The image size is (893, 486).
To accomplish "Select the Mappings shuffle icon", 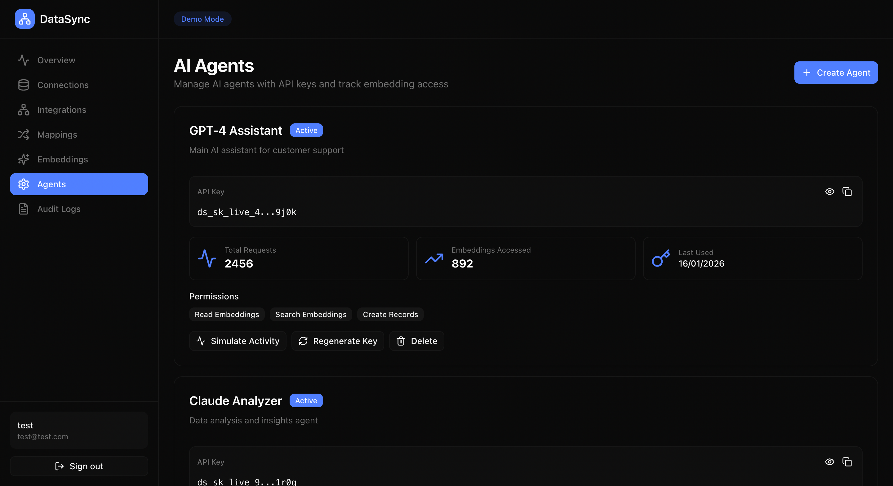I will coord(23,135).
